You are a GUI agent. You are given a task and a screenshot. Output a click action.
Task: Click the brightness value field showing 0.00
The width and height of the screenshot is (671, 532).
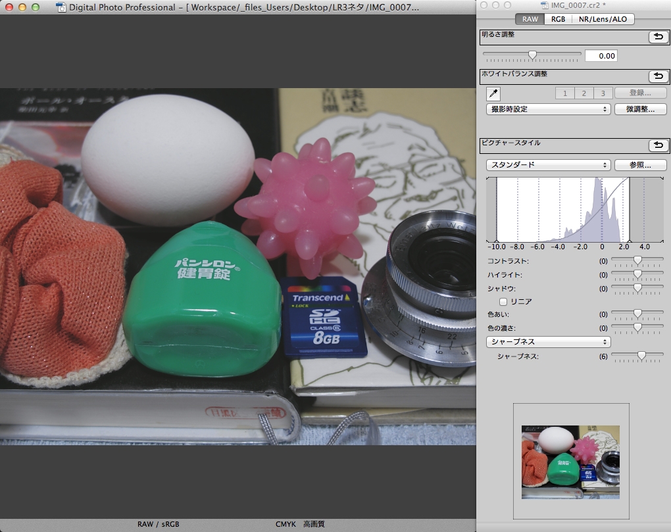click(601, 56)
